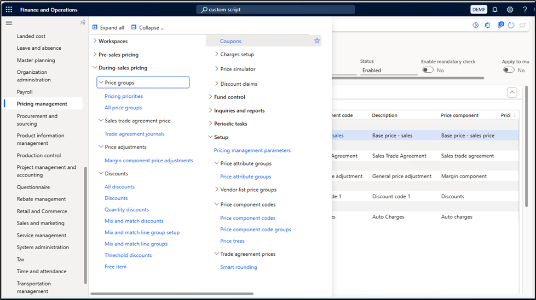Open Pricing priorities link
Viewport: 536px width, 300px height.
click(124, 96)
